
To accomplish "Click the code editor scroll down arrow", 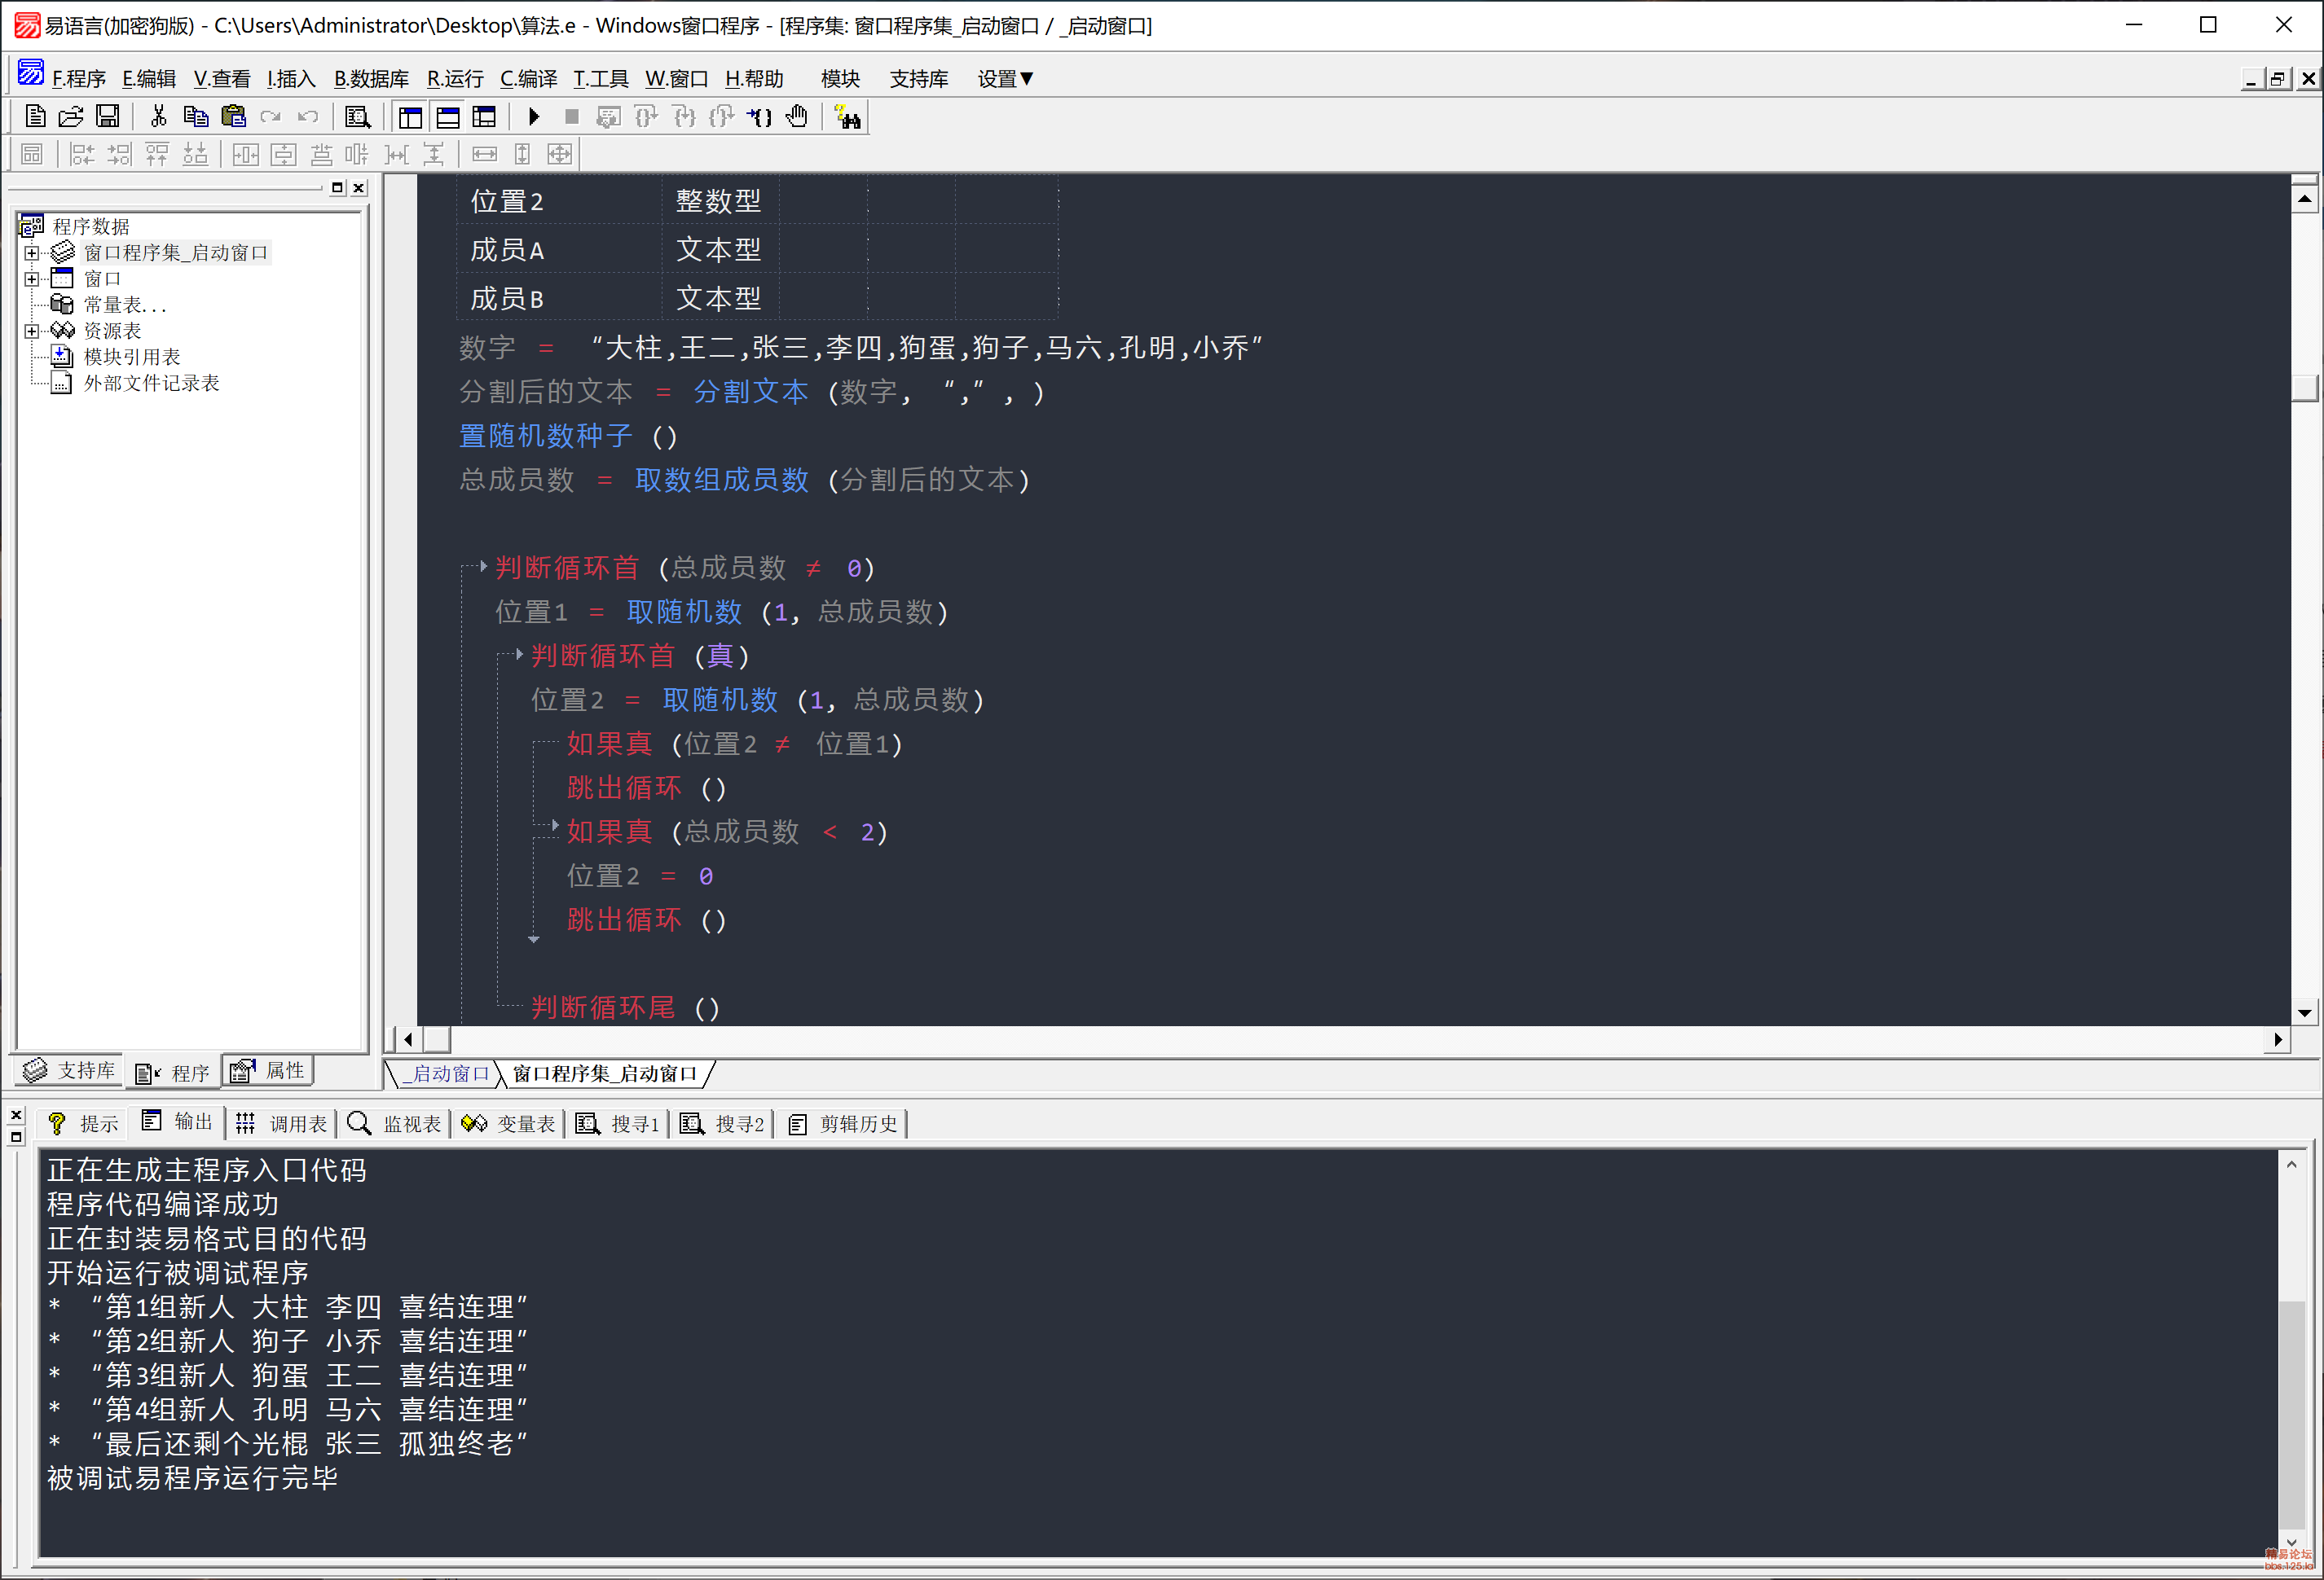I will (2304, 1012).
